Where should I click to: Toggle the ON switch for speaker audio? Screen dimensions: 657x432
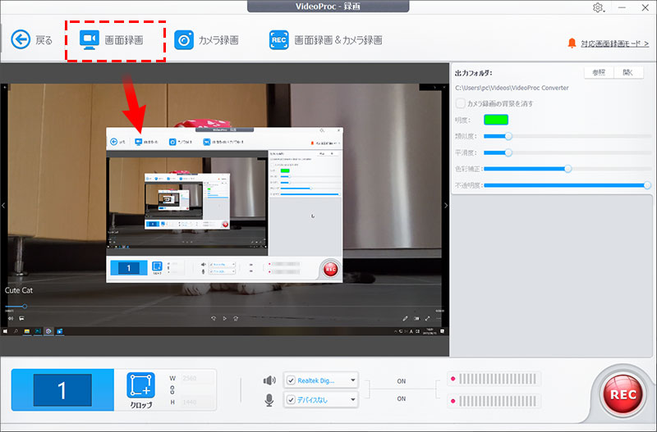tap(402, 381)
